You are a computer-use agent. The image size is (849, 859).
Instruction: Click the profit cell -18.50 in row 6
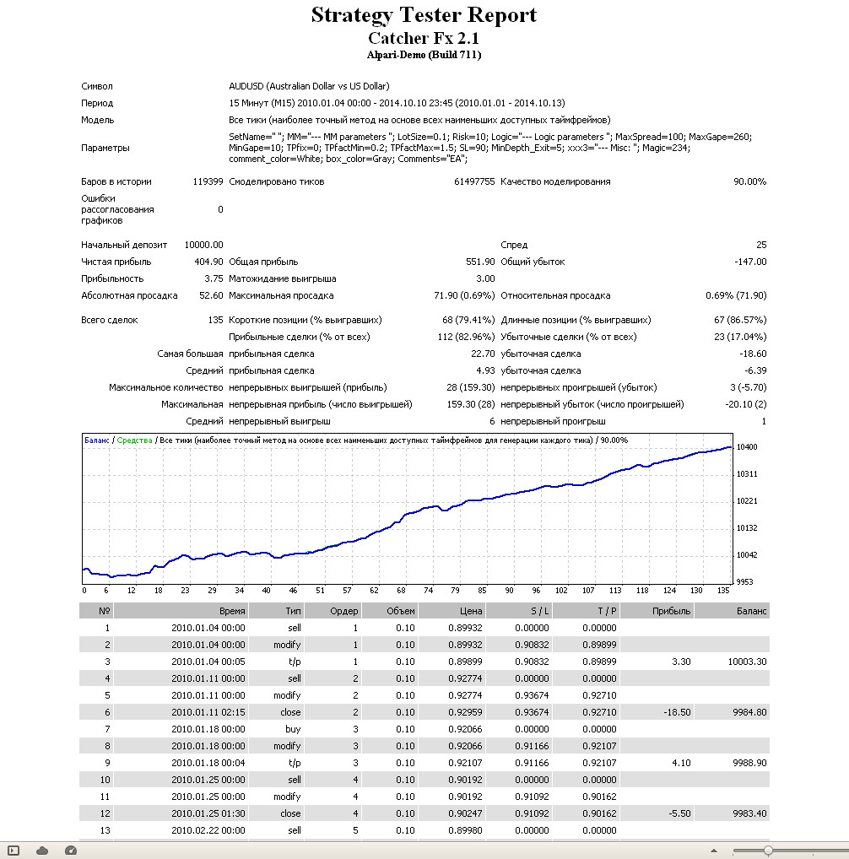(x=677, y=712)
